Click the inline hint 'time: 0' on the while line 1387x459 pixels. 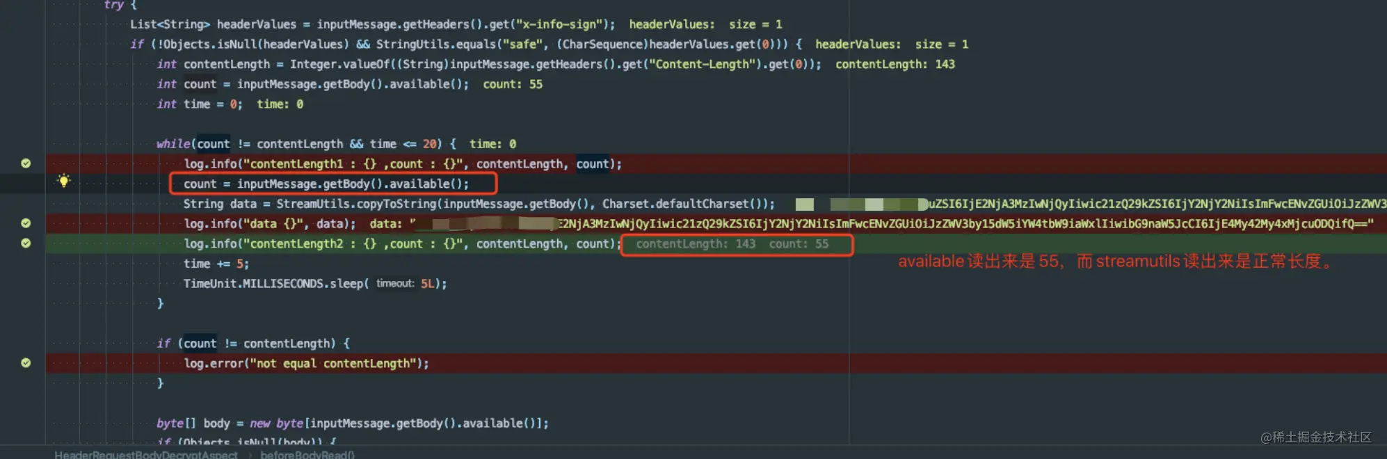click(492, 144)
